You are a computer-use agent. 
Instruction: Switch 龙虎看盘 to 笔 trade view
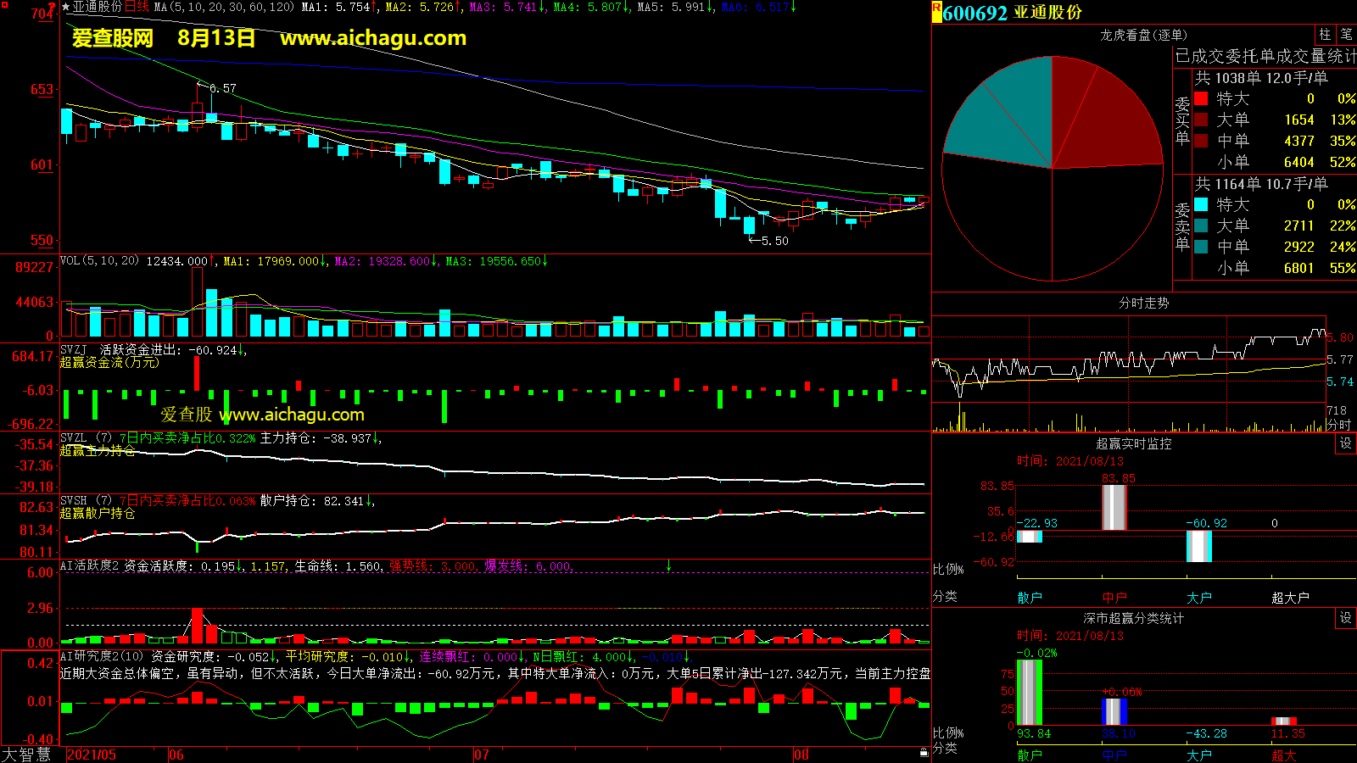[x=1346, y=35]
